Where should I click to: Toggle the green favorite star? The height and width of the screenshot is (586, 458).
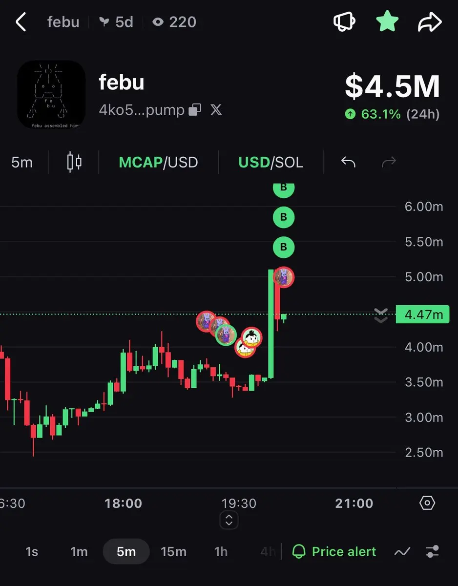tap(387, 22)
